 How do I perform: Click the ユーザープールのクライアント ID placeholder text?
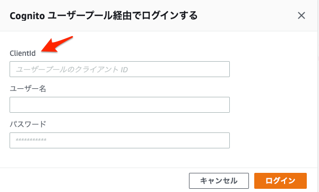coord(72,70)
